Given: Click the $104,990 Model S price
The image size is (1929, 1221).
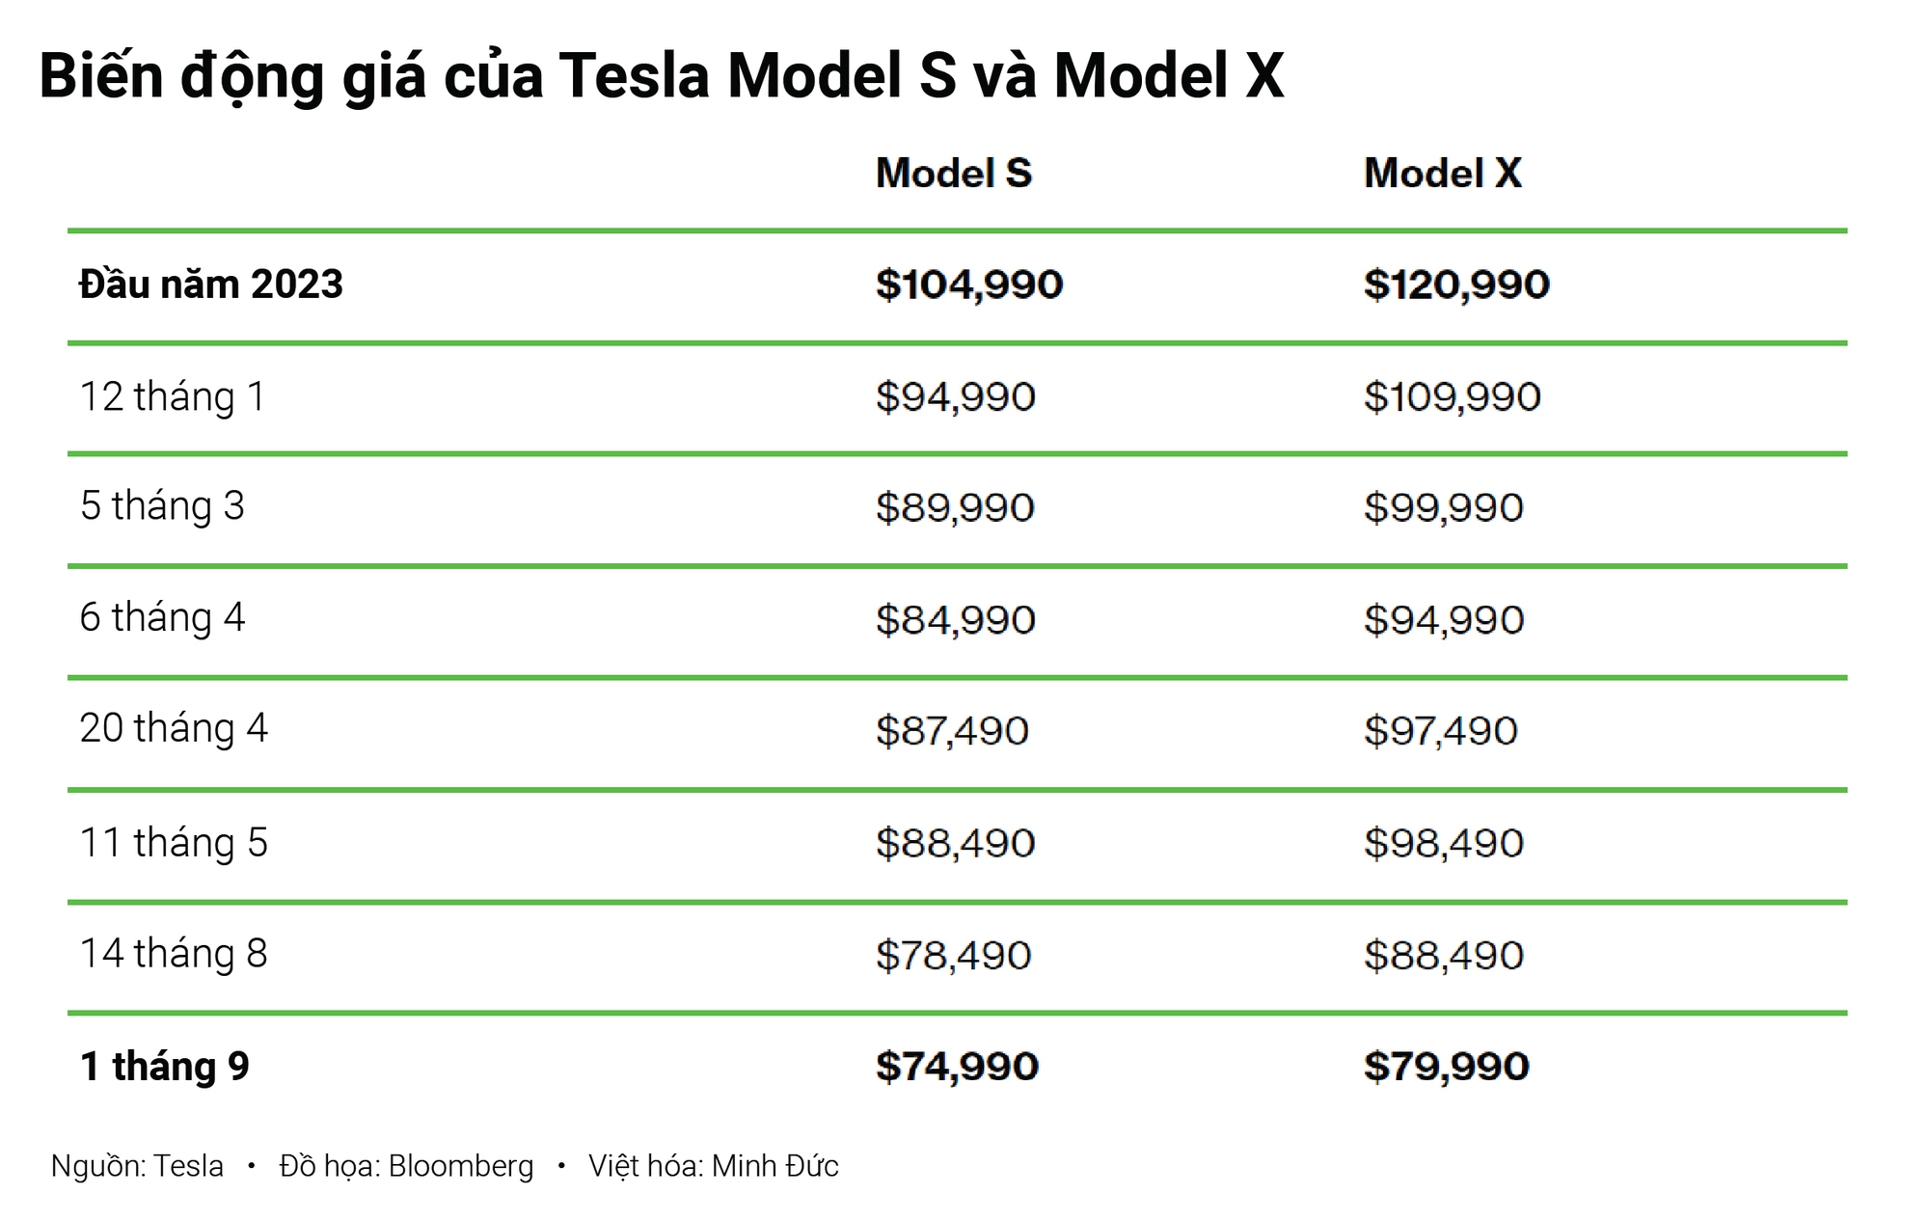Looking at the screenshot, I should 968,285.
